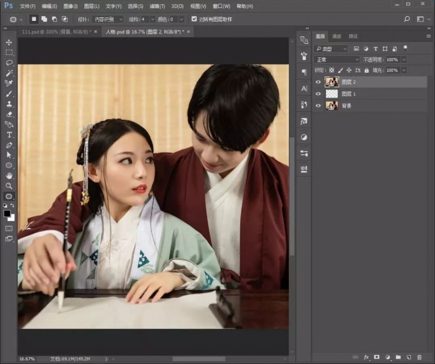Create a new layer group
Viewport: 435px width, 364px height.
398,357
